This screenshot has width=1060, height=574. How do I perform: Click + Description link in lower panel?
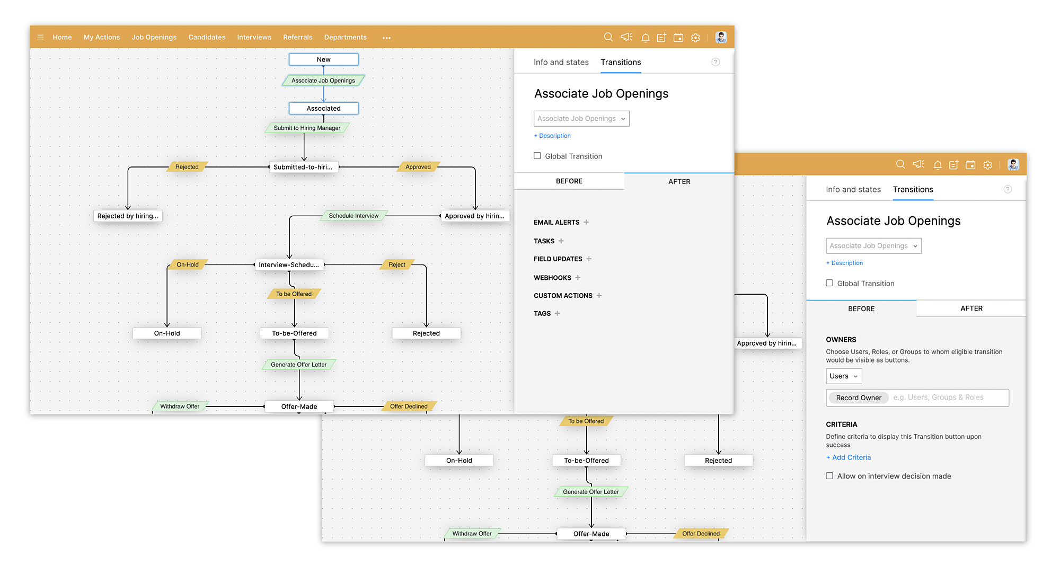point(844,263)
